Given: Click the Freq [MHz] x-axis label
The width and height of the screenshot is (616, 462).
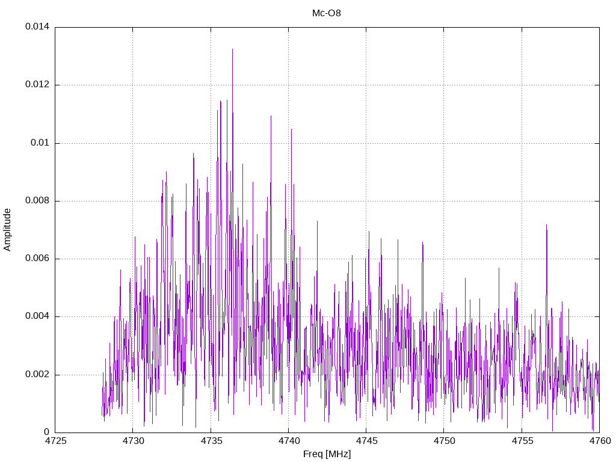Looking at the screenshot, I should pos(327,454).
